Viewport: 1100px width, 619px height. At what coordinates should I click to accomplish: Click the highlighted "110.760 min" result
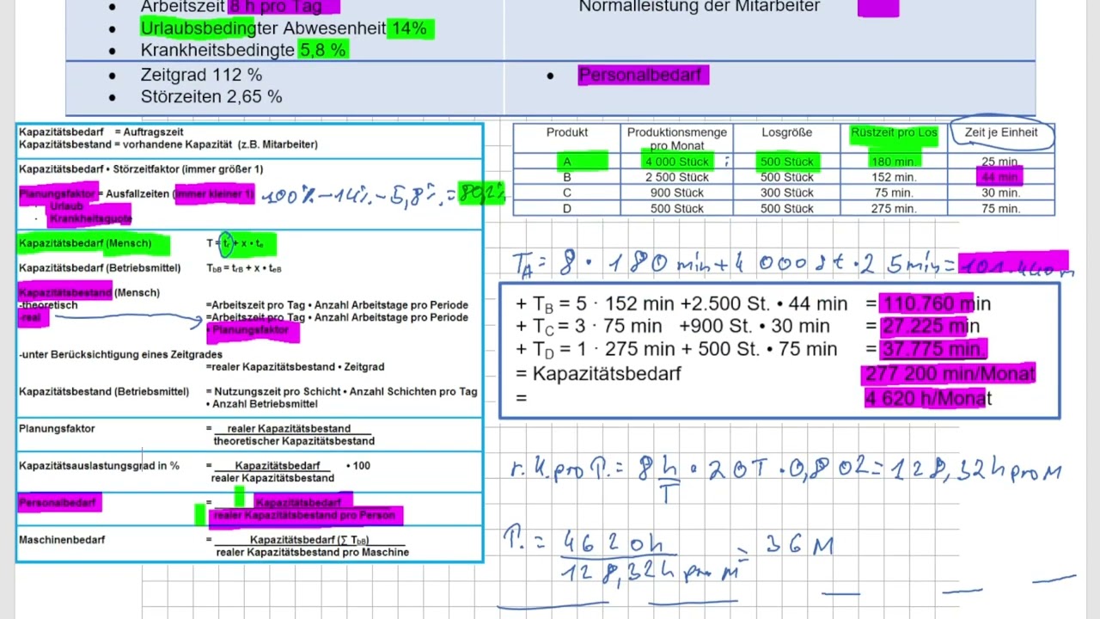click(935, 303)
